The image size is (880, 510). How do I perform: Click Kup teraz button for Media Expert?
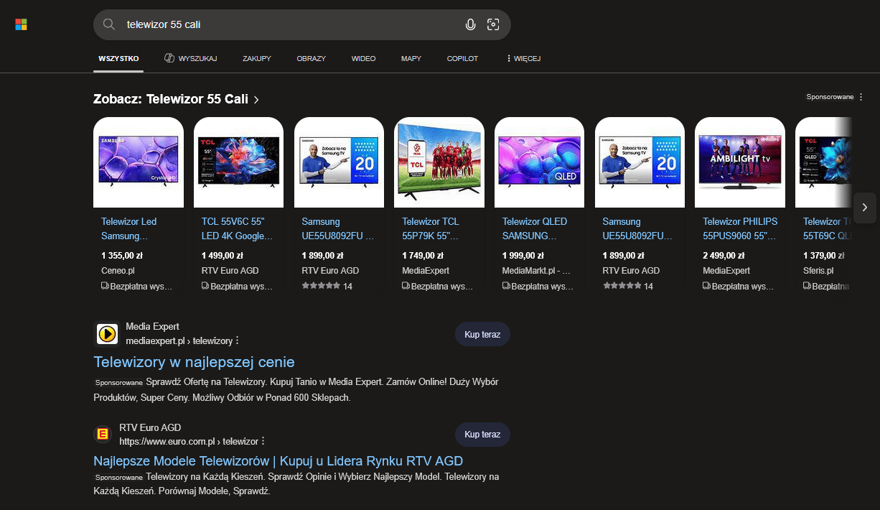coord(482,334)
